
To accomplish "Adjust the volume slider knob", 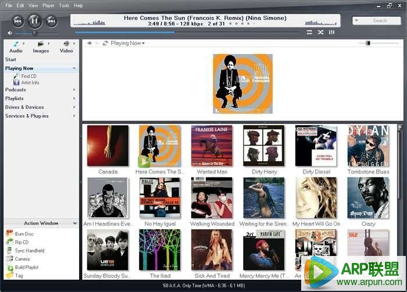I will pyautogui.click(x=35, y=33).
